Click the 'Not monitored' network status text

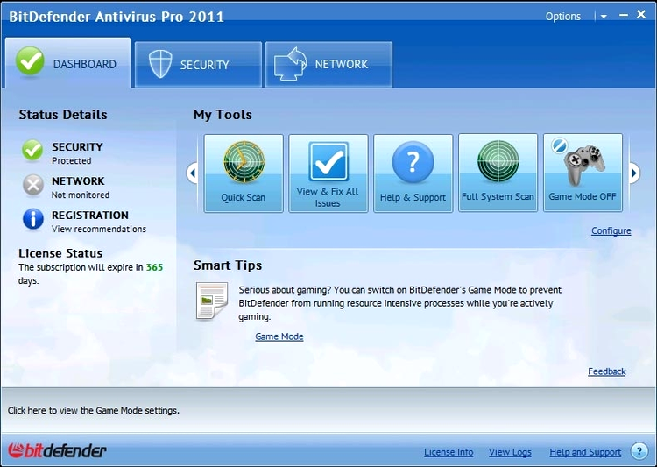81,195
